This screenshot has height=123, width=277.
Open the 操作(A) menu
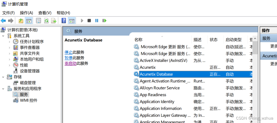[x=27, y=13]
